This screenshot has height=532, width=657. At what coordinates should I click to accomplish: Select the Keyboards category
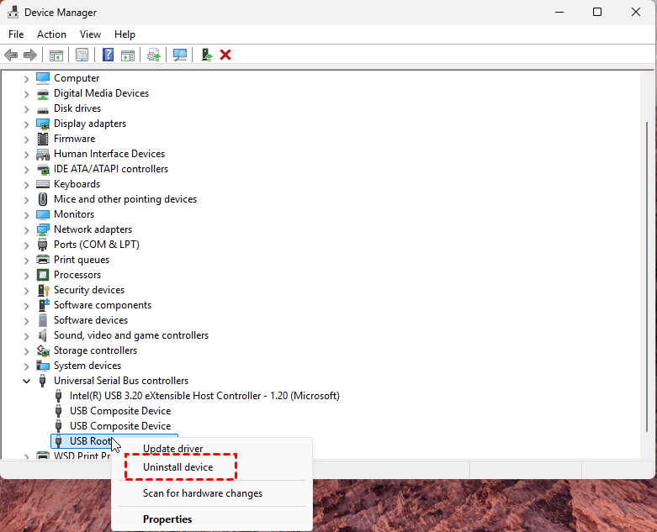(x=77, y=184)
